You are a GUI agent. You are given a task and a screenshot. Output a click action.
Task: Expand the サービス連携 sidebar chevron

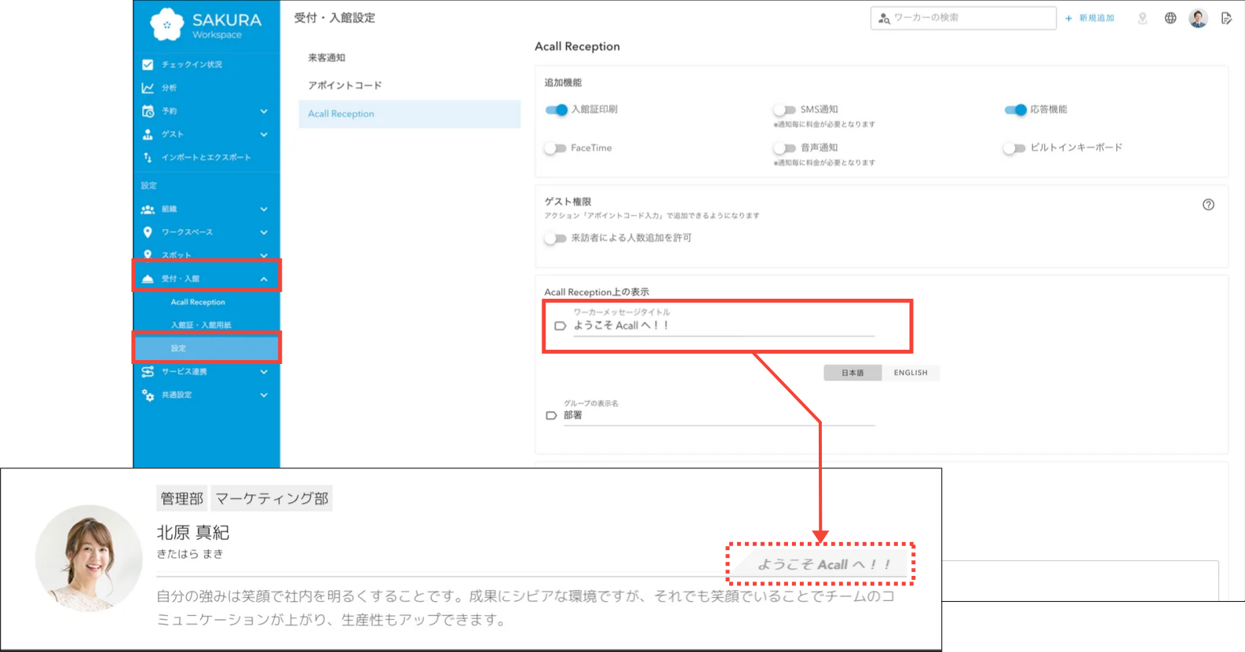tap(264, 372)
